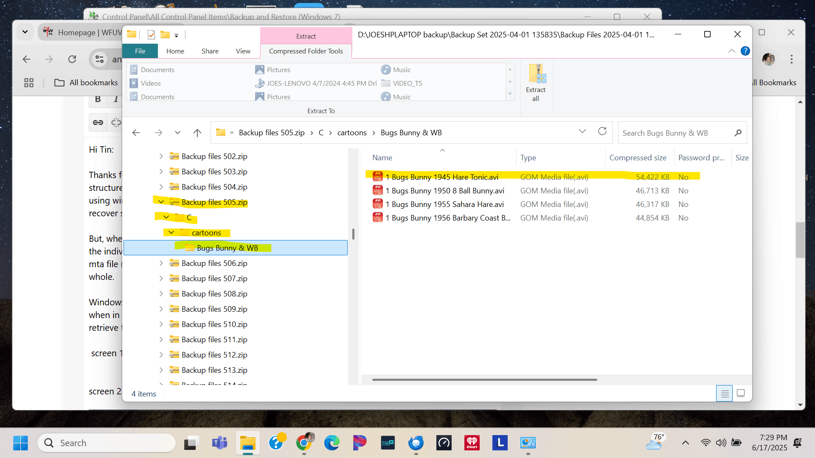The image size is (815, 458).
Task: Click the search magnifier in the search box
Action: tap(738, 133)
